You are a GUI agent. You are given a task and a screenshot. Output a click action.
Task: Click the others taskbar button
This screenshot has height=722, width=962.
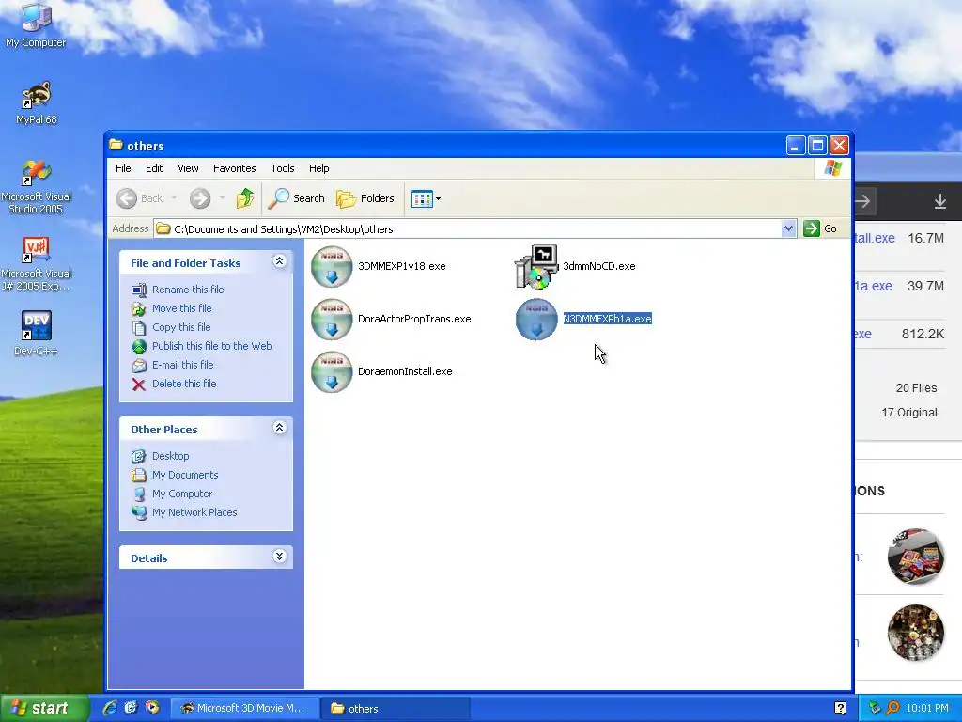tap(396, 709)
